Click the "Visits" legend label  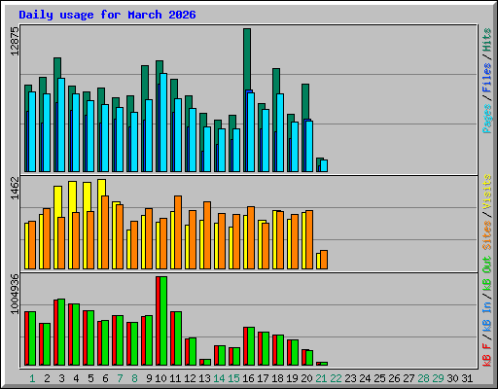point(487,192)
